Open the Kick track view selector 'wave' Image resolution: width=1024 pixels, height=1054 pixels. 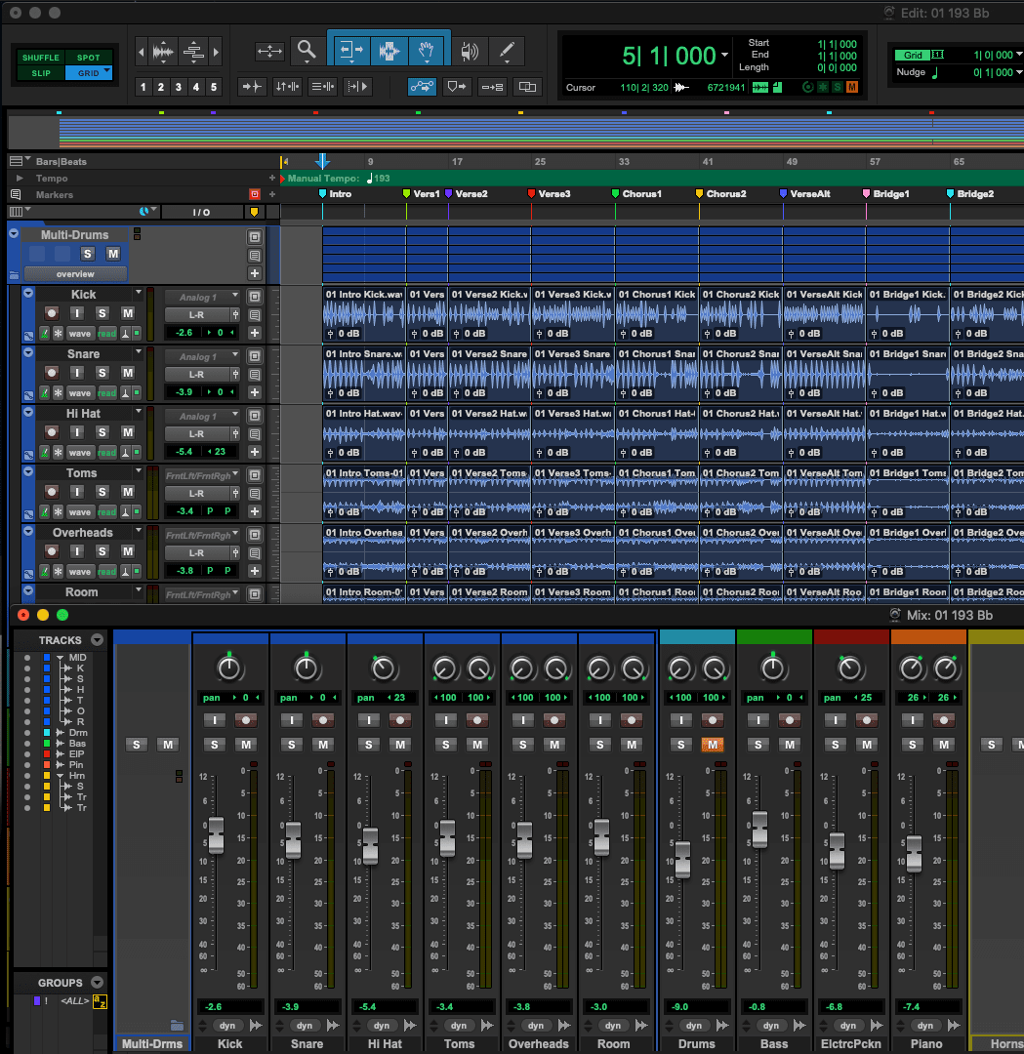[80, 333]
